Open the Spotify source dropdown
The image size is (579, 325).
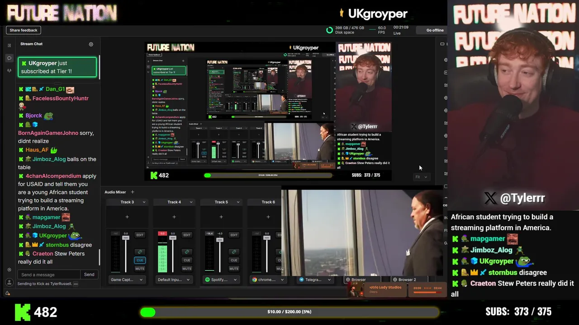221,280
